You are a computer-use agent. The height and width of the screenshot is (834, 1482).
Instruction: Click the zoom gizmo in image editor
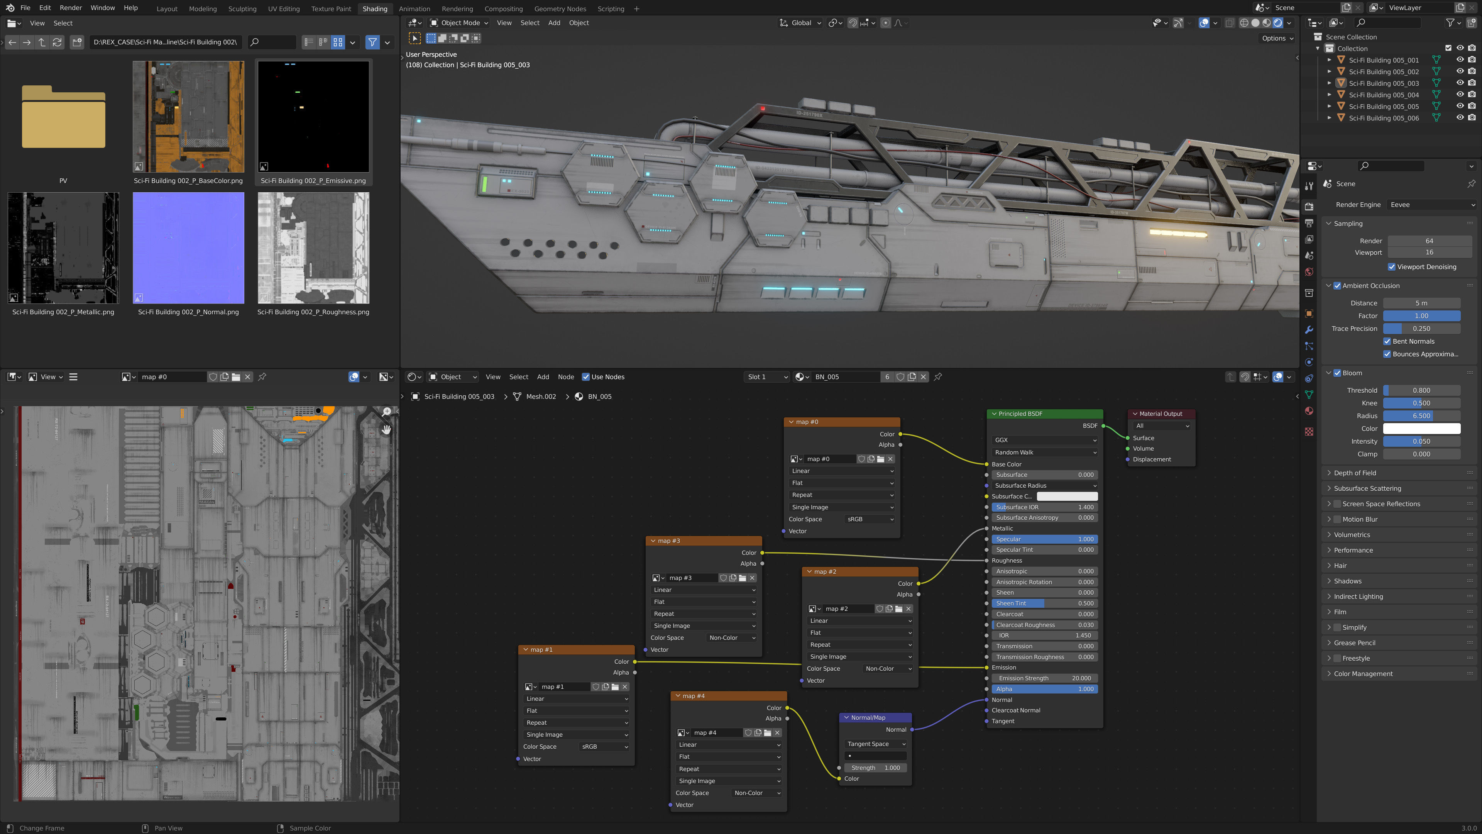[387, 412]
